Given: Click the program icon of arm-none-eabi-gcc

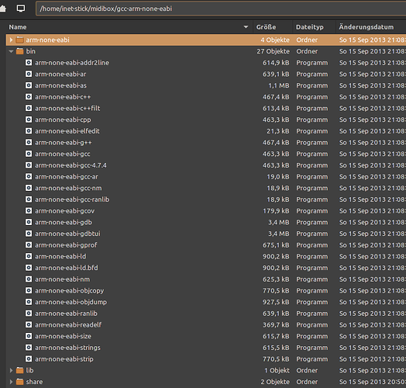Looking at the screenshot, I should coord(29,154).
